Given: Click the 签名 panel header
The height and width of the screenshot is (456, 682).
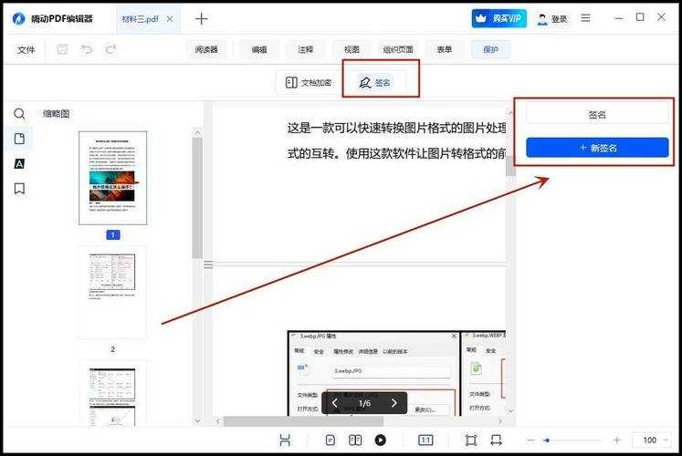Looking at the screenshot, I should [x=597, y=115].
